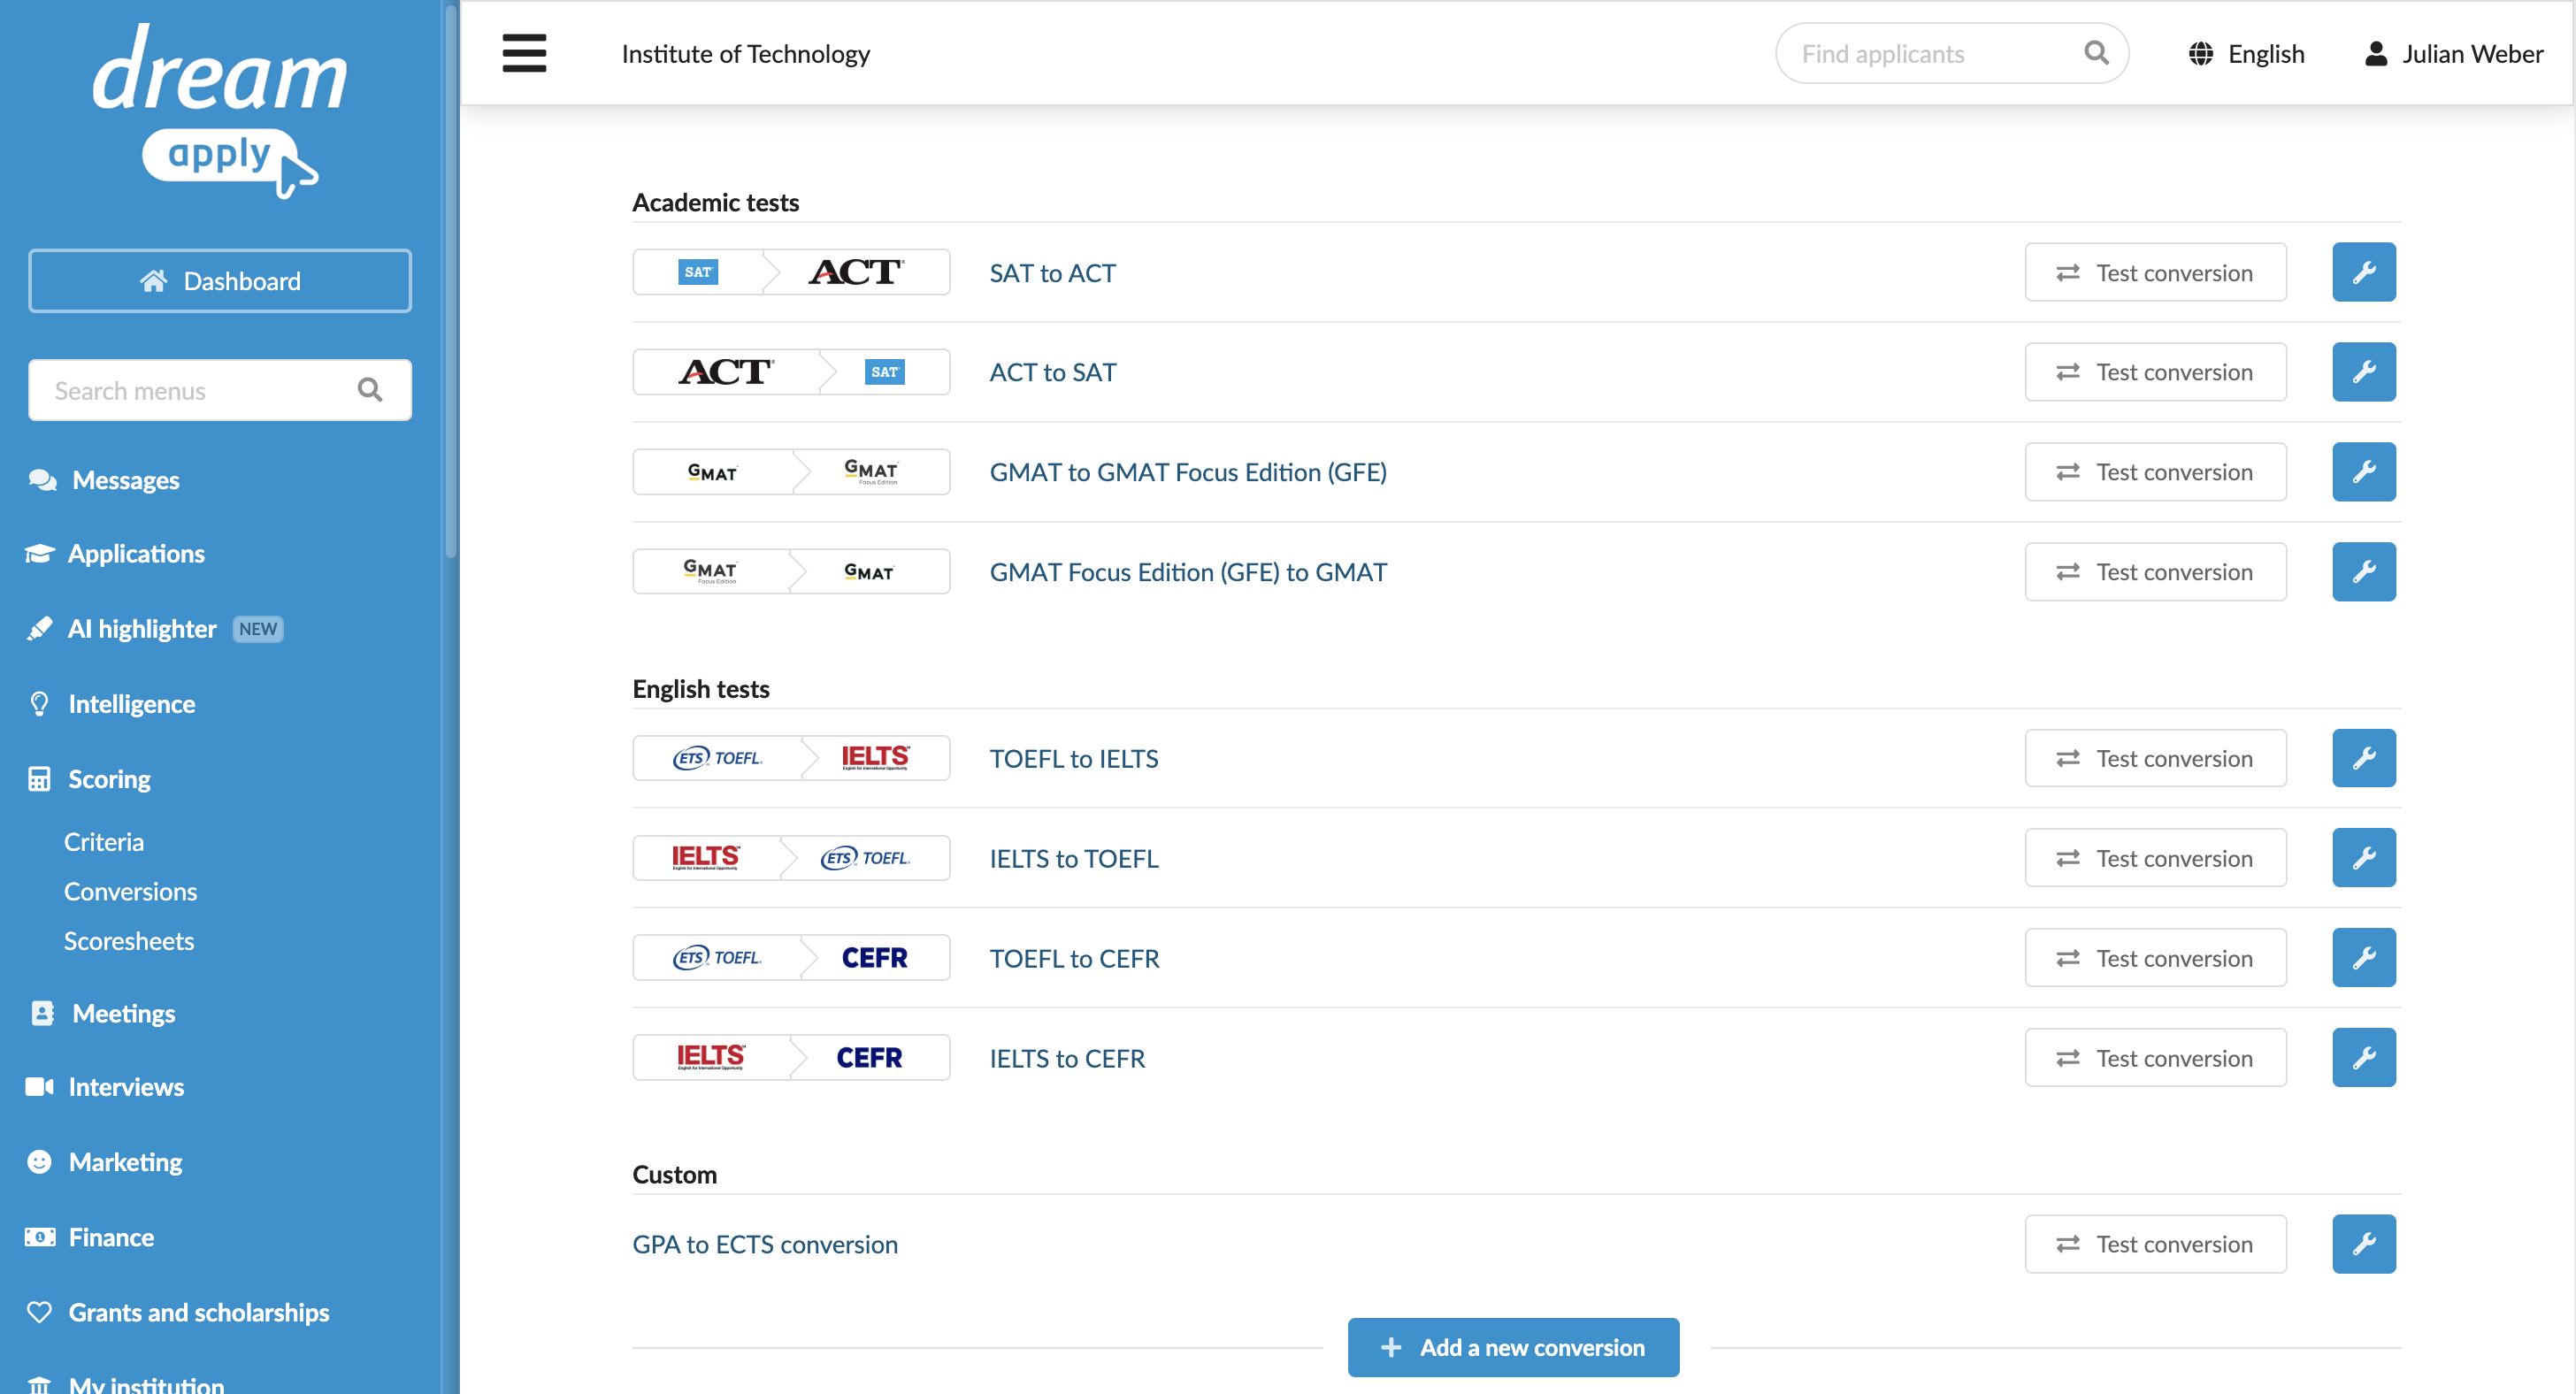
Task: Click the user icon beside Julian Weber
Action: pyautogui.click(x=2376, y=53)
